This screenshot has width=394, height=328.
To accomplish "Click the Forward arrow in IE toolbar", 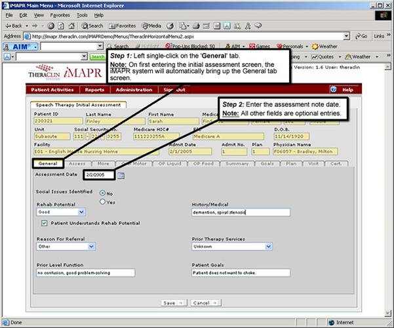I will [x=35, y=26].
